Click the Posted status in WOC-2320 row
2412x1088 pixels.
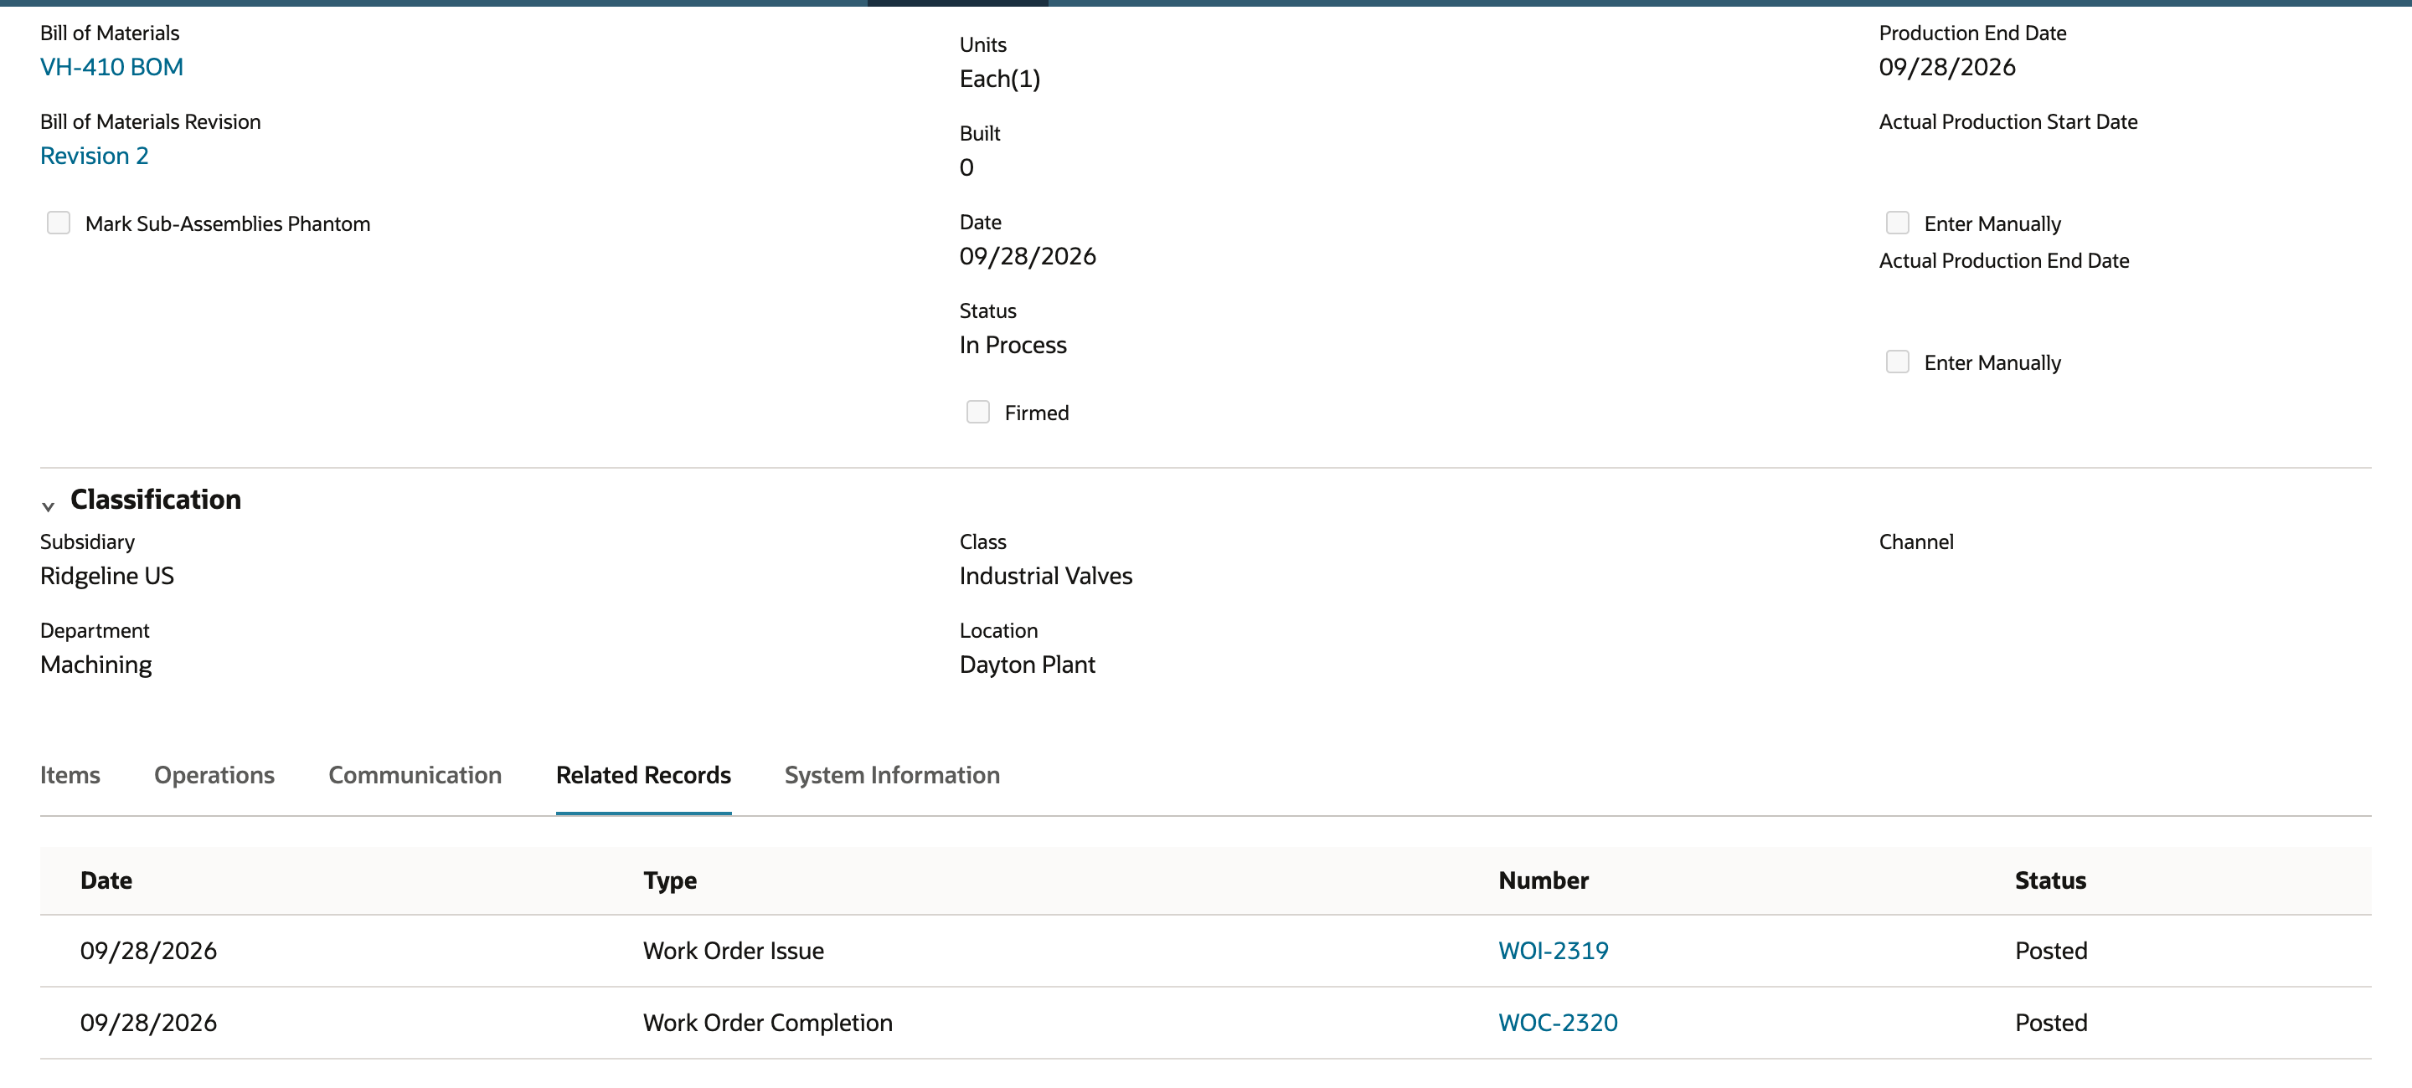tap(2050, 1023)
